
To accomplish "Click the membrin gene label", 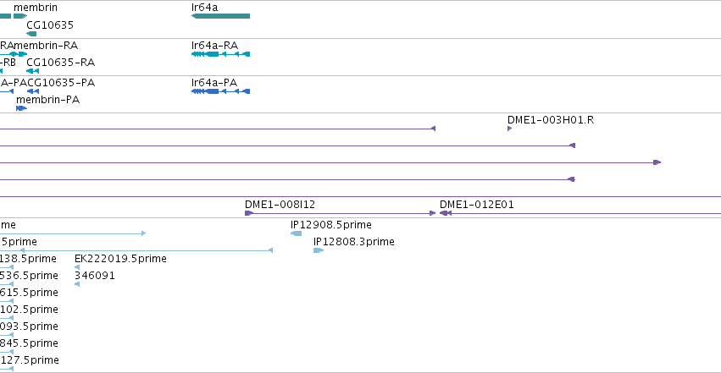I will 36,8.
